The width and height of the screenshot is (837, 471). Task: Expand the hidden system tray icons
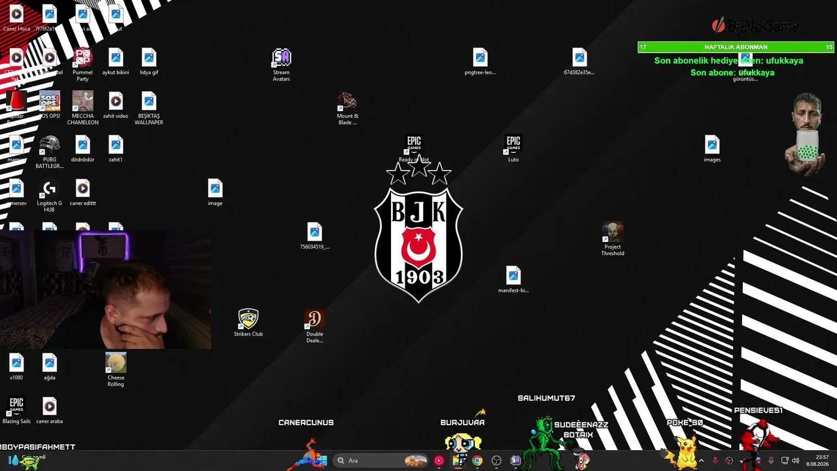701,461
